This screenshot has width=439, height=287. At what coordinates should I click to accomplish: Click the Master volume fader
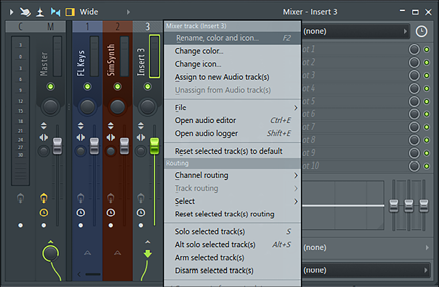(58, 146)
